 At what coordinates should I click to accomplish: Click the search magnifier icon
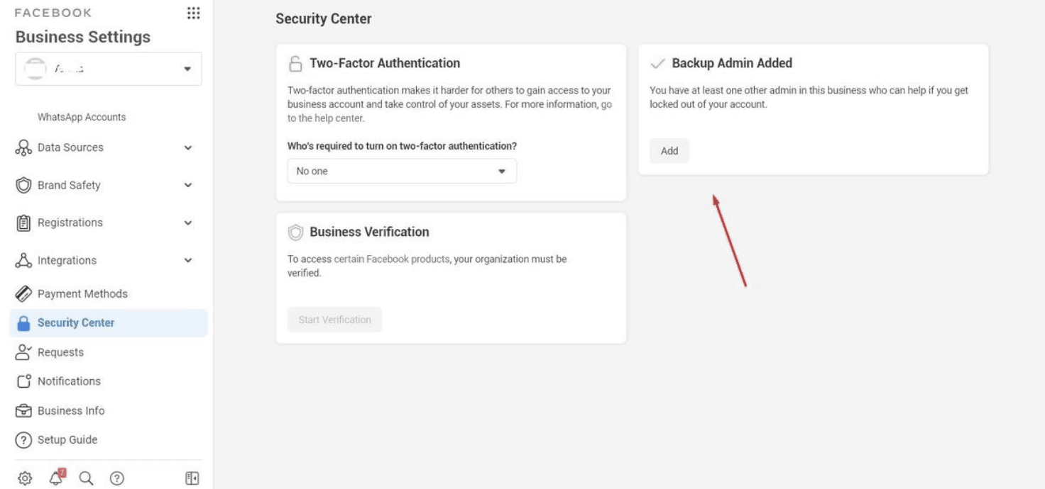[x=86, y=478]
